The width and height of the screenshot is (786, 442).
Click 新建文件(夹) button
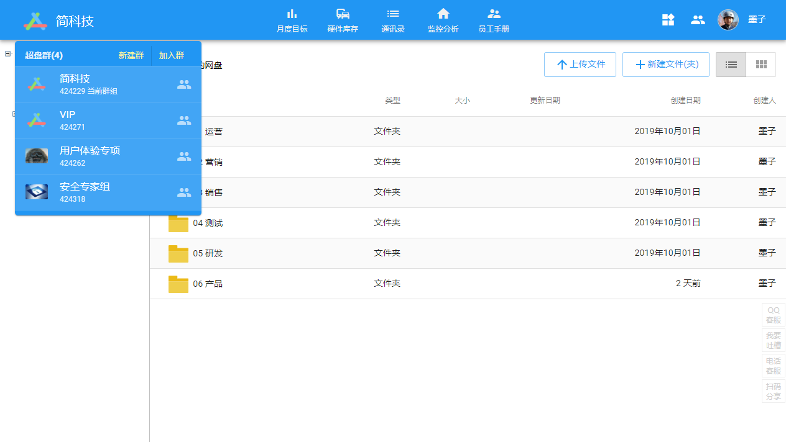click(x=665, y=65)
